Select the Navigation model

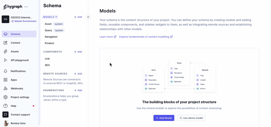point(51,37)
